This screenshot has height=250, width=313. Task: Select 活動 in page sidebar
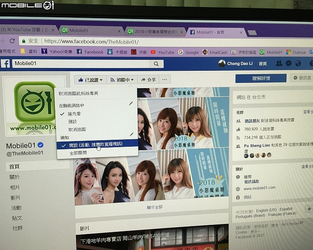17,208
